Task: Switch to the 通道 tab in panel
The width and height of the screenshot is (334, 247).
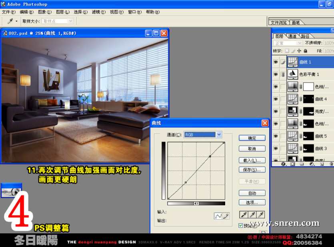Action: [292, 36]
